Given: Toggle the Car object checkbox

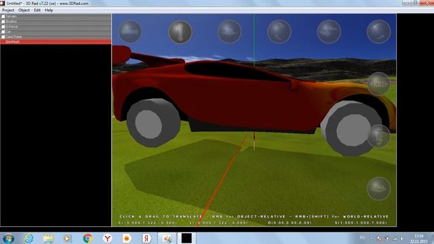Looking at the screenshot, I should point(3,32).
